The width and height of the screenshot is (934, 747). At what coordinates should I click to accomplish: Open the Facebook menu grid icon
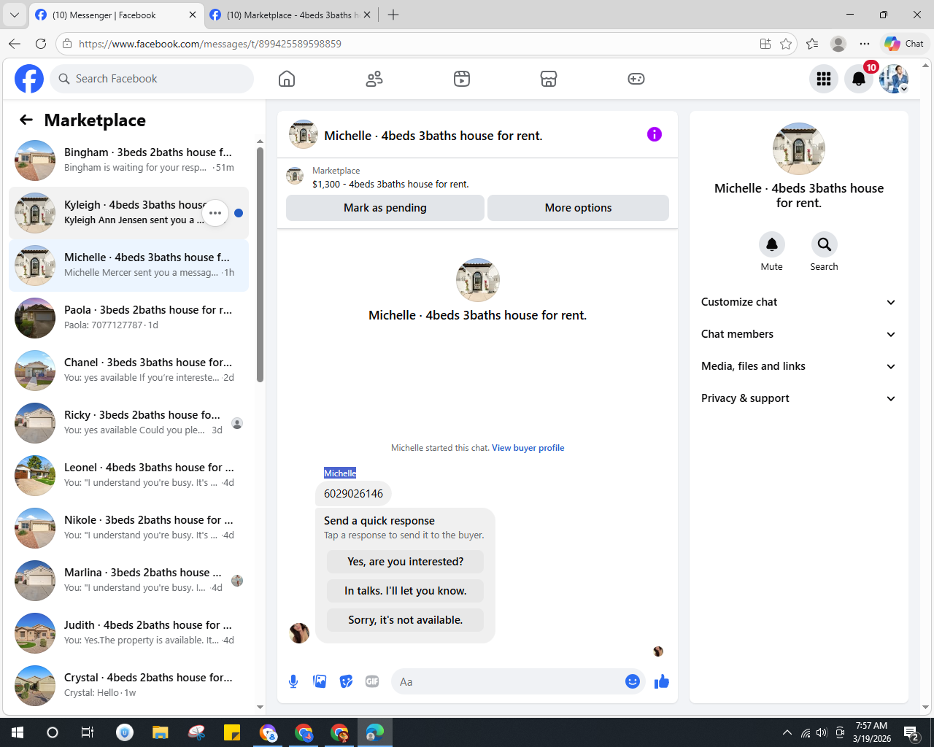[824, 79]
